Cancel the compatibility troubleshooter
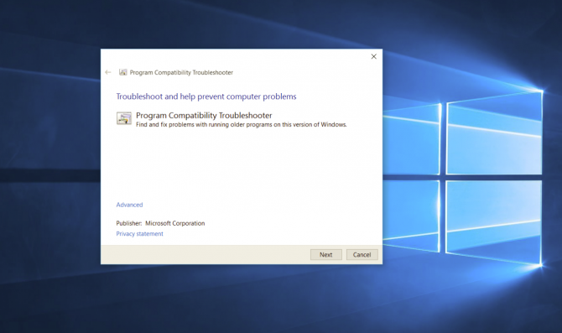 click(x=362, y=254)
